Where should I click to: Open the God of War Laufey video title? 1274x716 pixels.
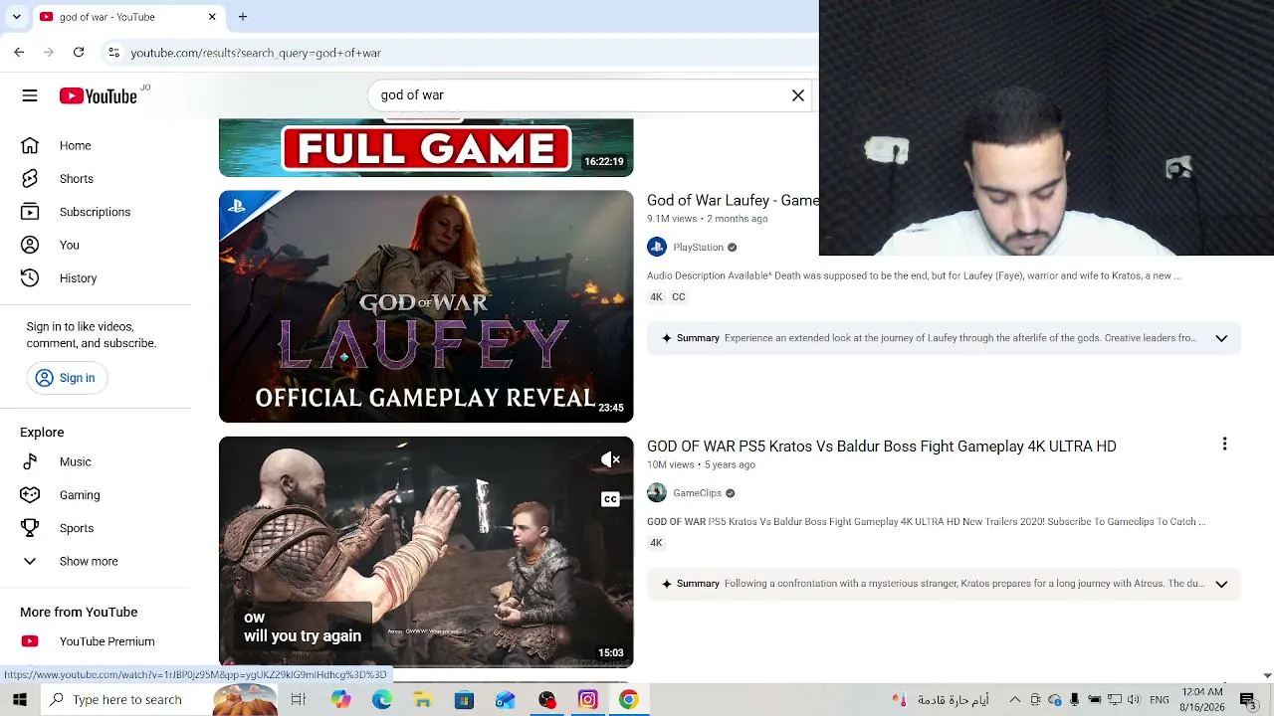tap(733, 201)
